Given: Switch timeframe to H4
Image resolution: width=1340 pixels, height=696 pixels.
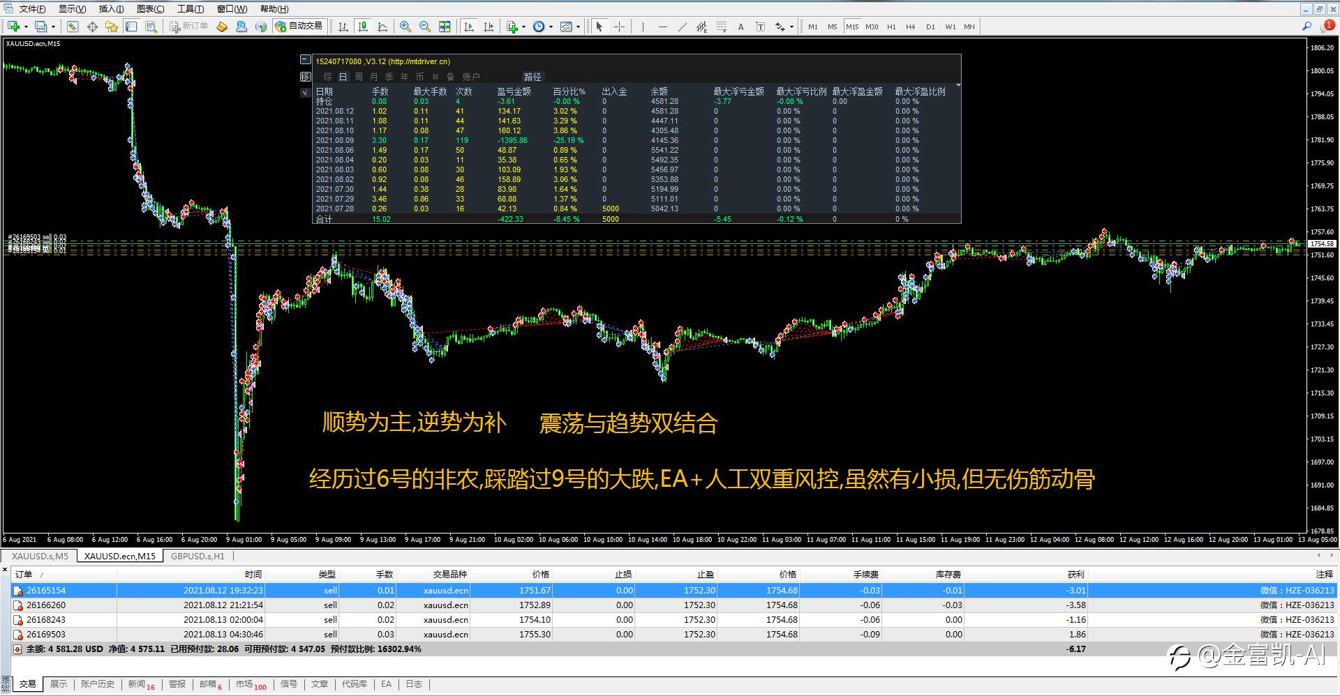Looking at the screenshot, I should (x=911, y=27).
